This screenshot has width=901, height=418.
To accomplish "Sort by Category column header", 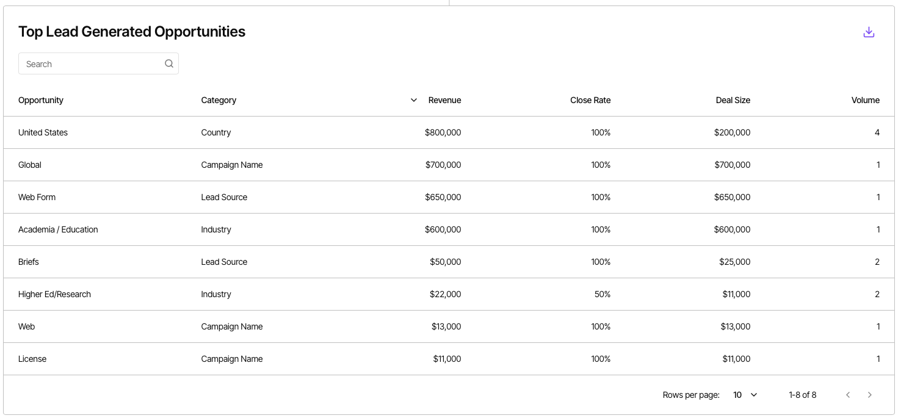I will coord(219,100).
